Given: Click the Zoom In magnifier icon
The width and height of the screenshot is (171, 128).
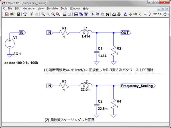Looking at the screenshot, I should (43, 14).
